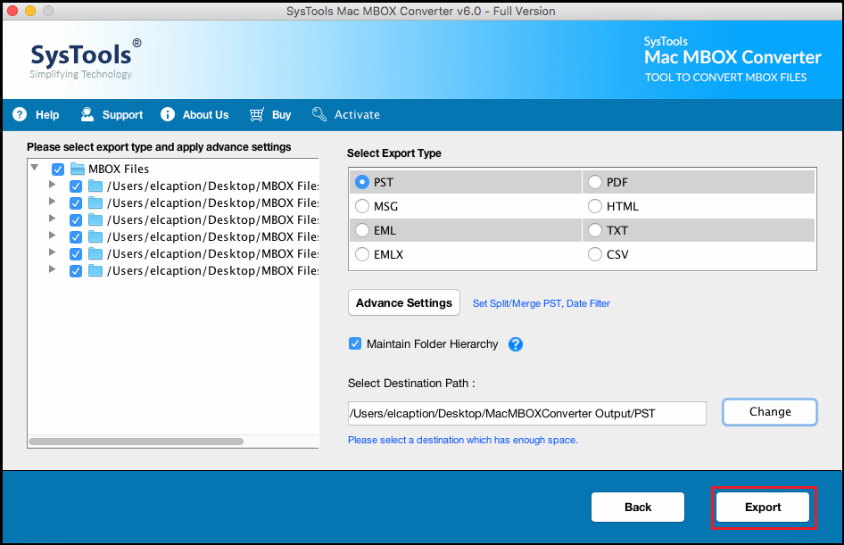
Task: Open Buy via the shopping cart icon
Action: click(257, 114)
